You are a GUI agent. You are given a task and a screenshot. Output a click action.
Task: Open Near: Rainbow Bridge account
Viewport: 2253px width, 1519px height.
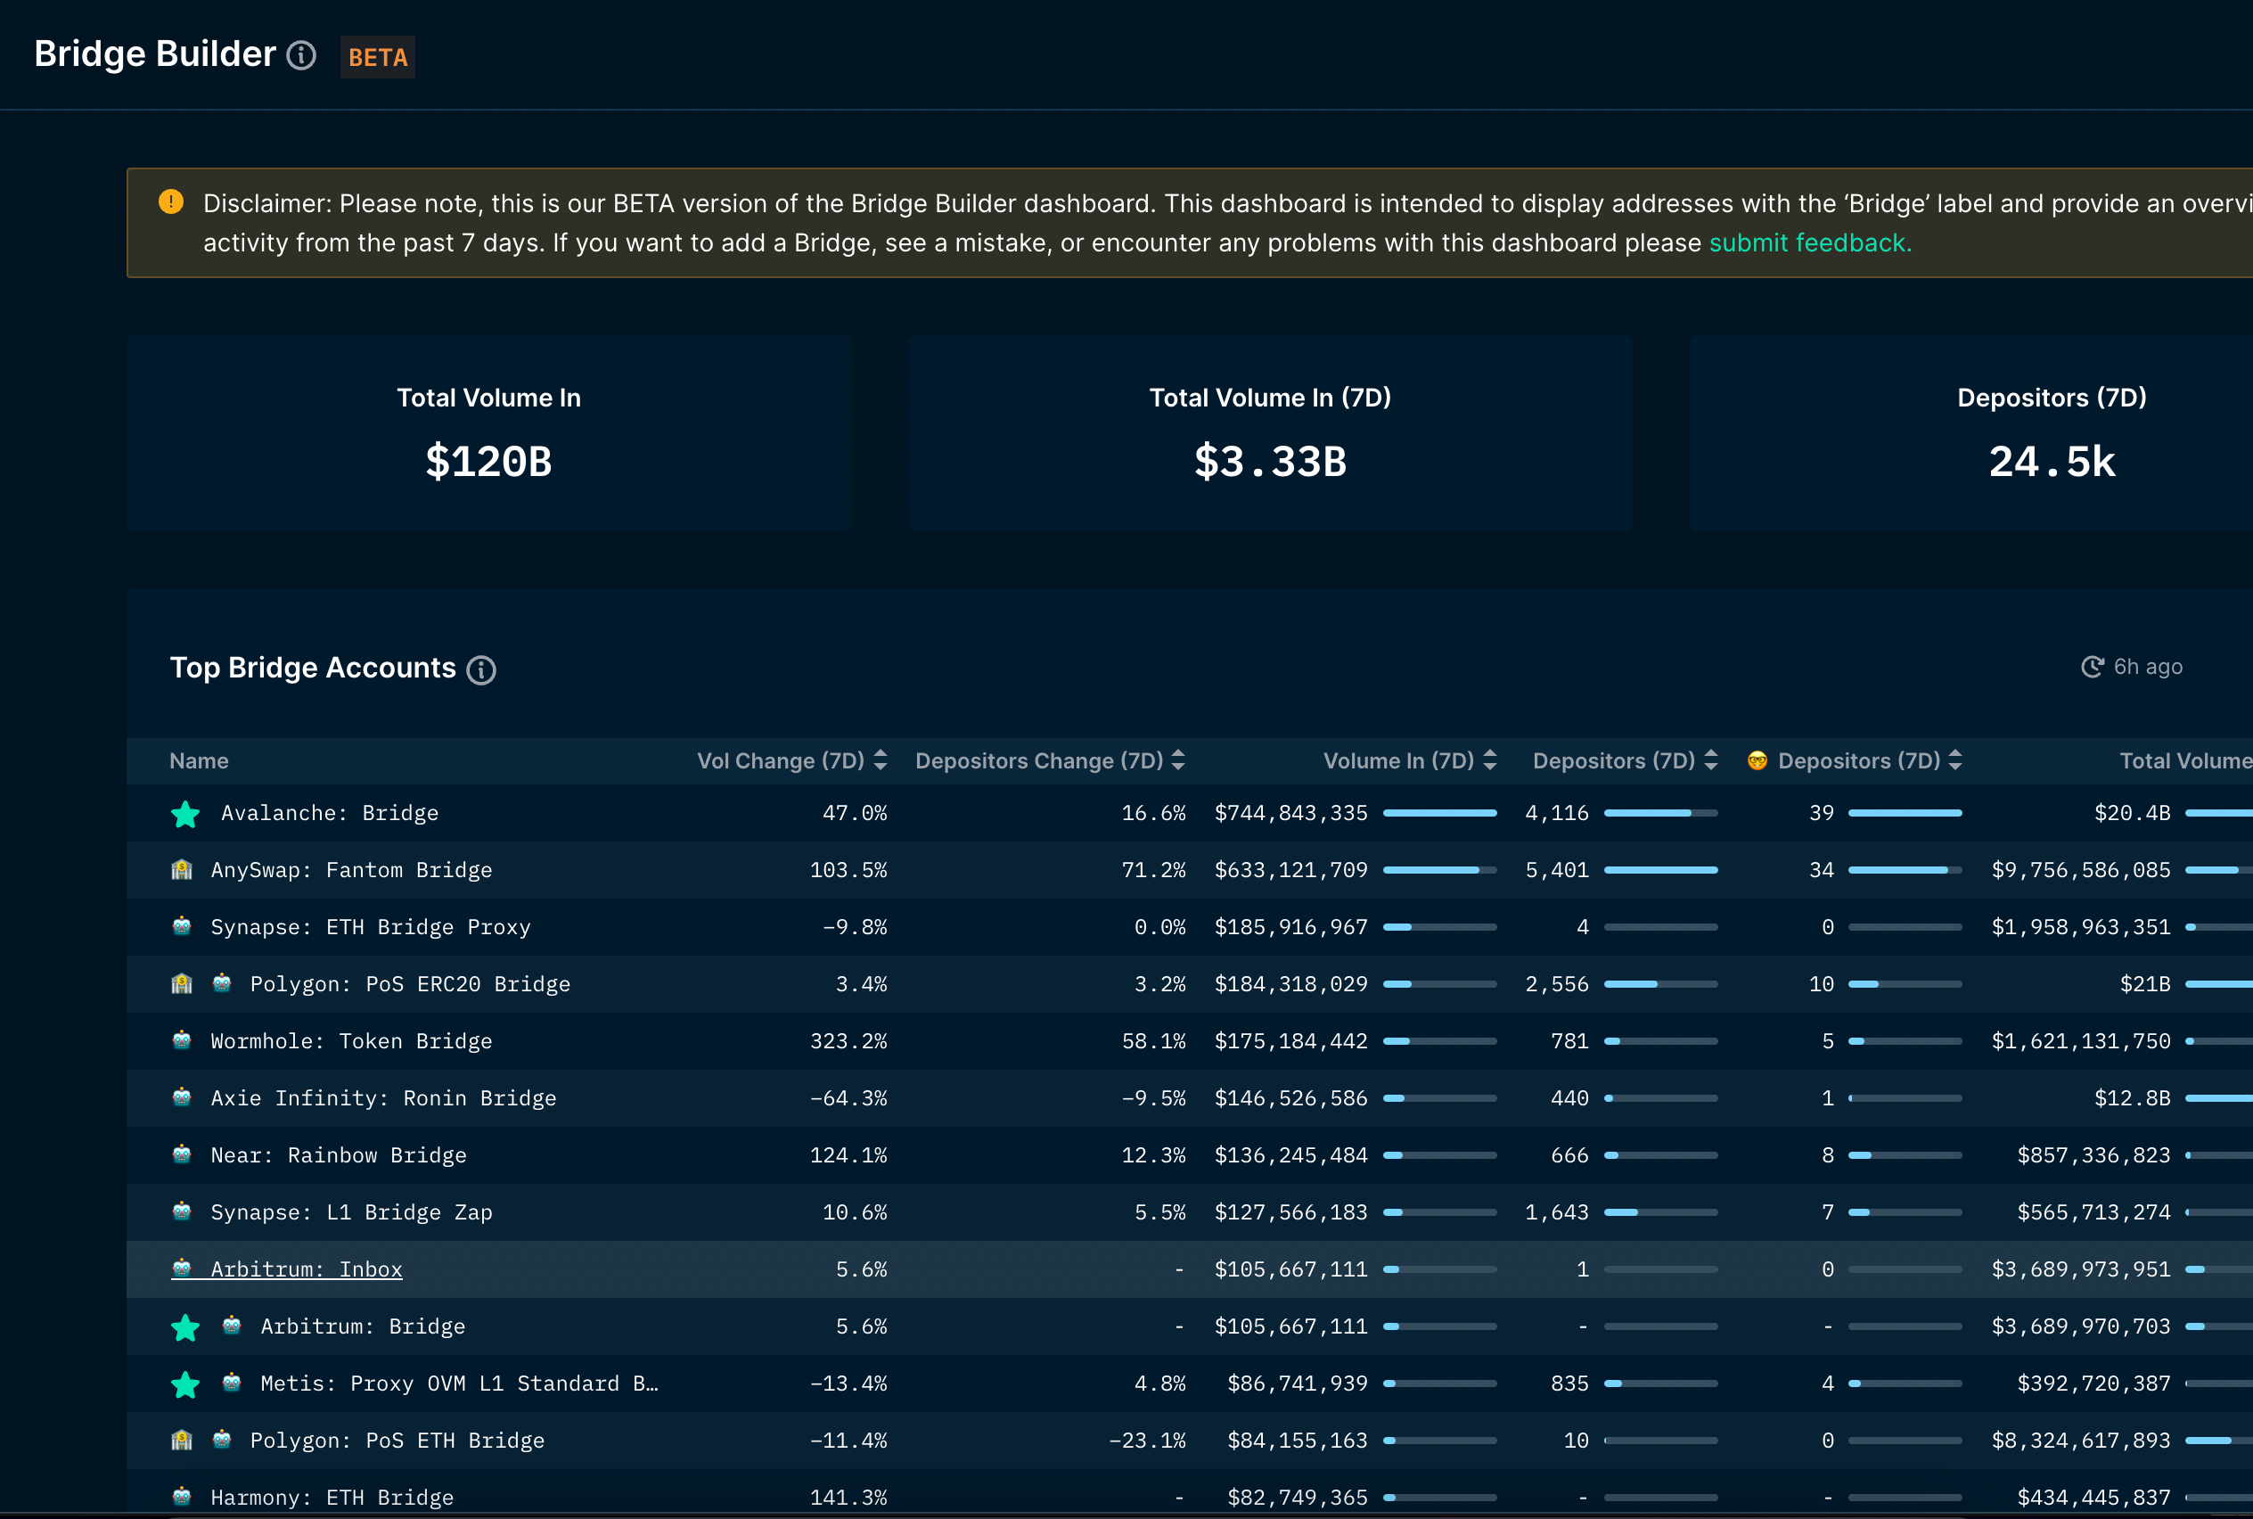(x=338, y=1155)
